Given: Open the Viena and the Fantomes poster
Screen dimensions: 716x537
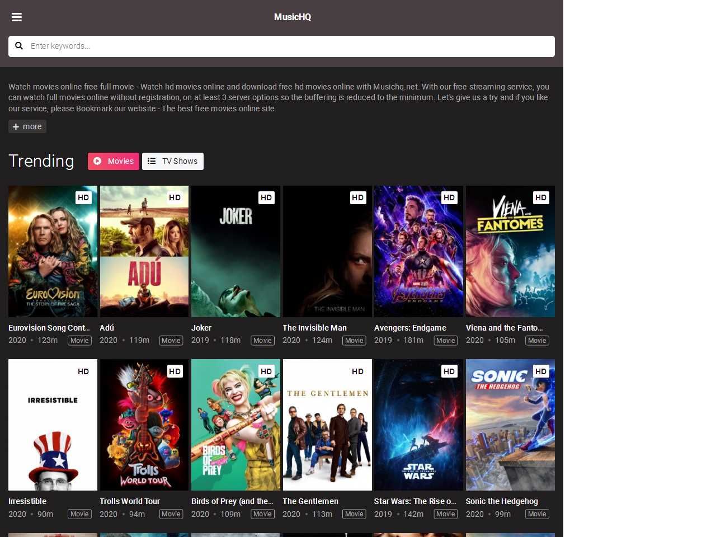Looking at the screenshot, I should click(x=510, y=251).
